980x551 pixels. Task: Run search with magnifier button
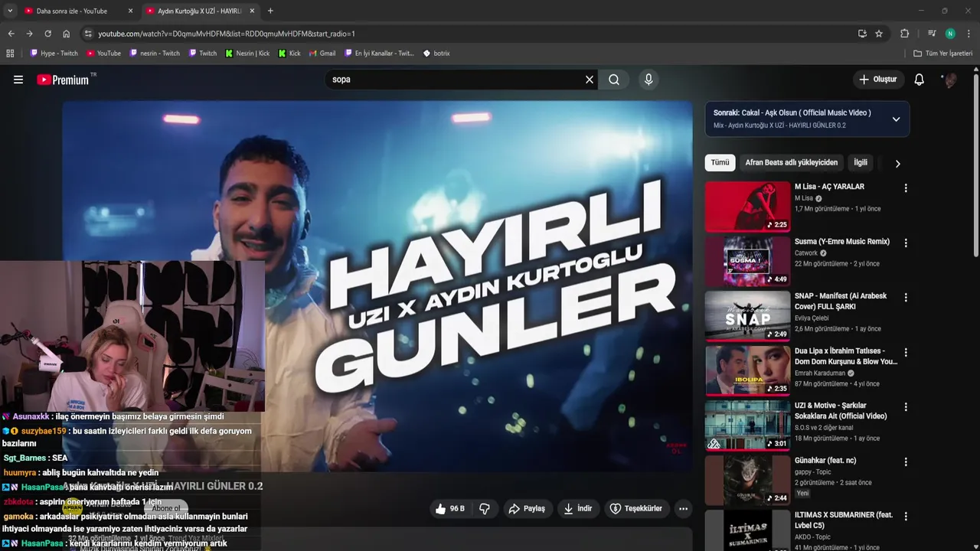click(614, 80)
